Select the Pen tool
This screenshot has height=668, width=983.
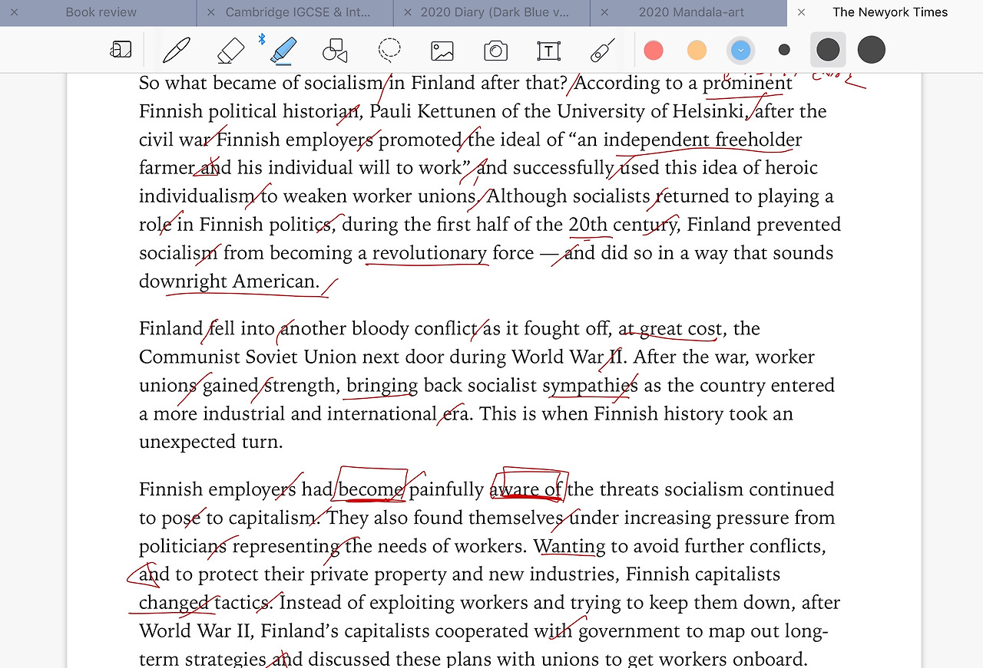(176, 51)
